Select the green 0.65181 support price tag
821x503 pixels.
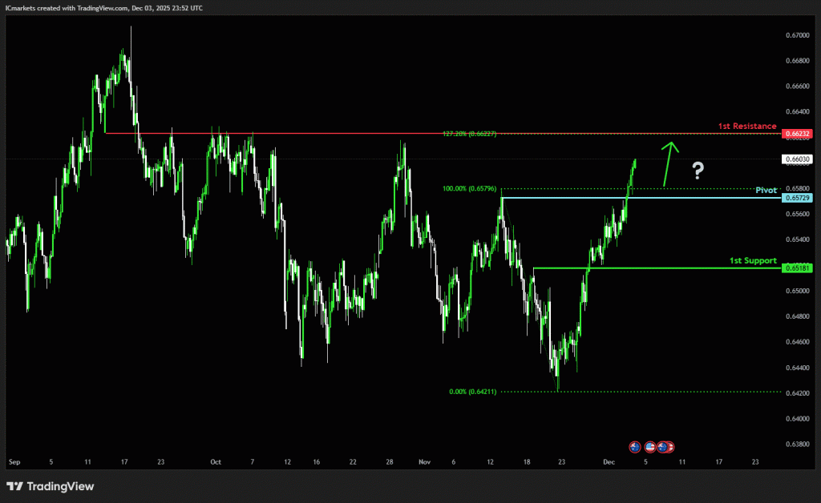(x=799, y=268)
